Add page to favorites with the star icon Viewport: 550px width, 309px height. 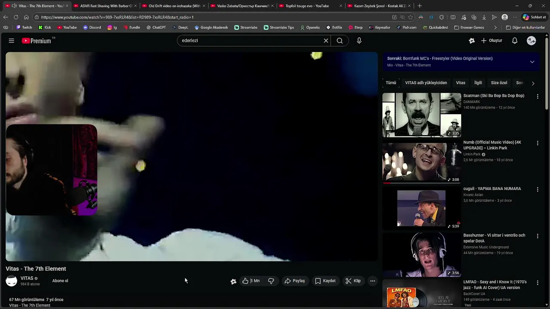[x=411, y=17]
